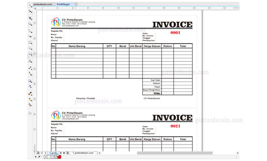Select red invoice number 0001
The height and width of the screenshot is (161, 267).
(175, 33)
